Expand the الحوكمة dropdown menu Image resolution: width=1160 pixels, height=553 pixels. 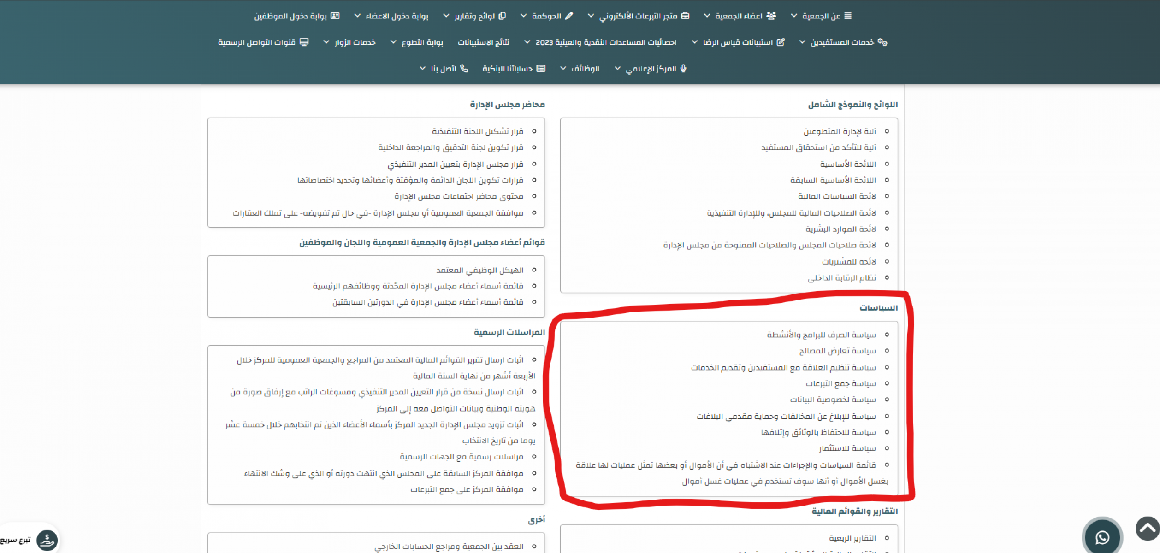pos(546,16)
